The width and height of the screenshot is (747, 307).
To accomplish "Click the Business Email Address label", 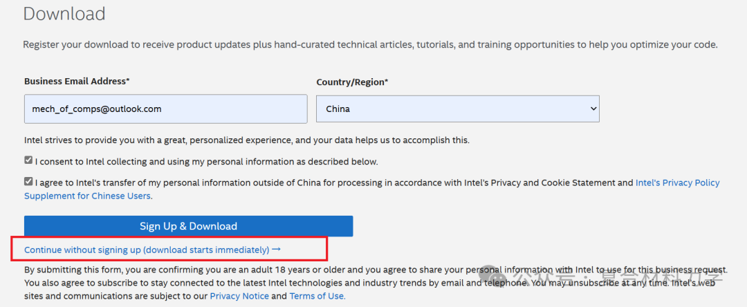I will [x=77, y=81].
